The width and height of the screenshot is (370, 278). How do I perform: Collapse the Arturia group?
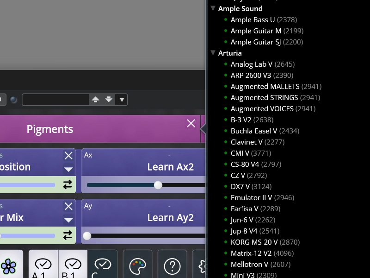point(213,53)
